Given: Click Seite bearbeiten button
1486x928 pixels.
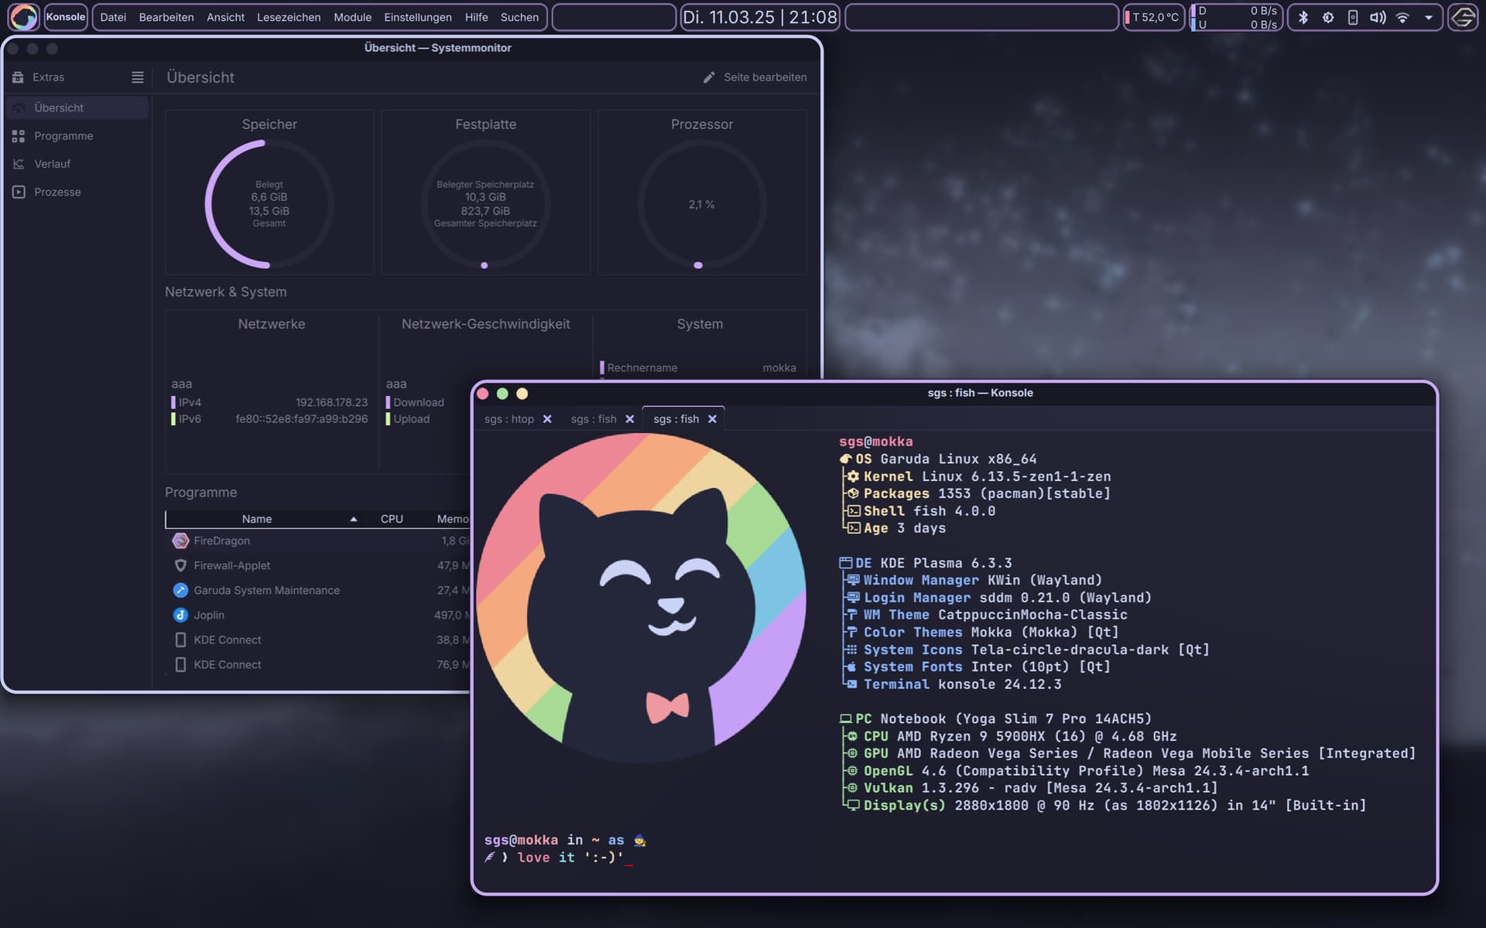Looking at the screenshot, I should click(x=755, y=77).
